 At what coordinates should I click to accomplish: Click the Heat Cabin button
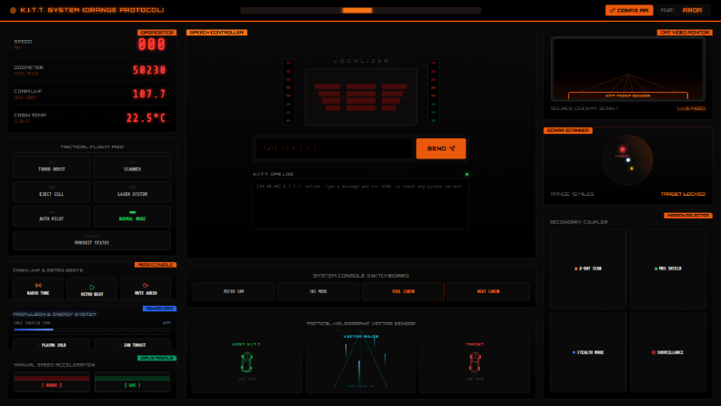[x=488, y=291]
